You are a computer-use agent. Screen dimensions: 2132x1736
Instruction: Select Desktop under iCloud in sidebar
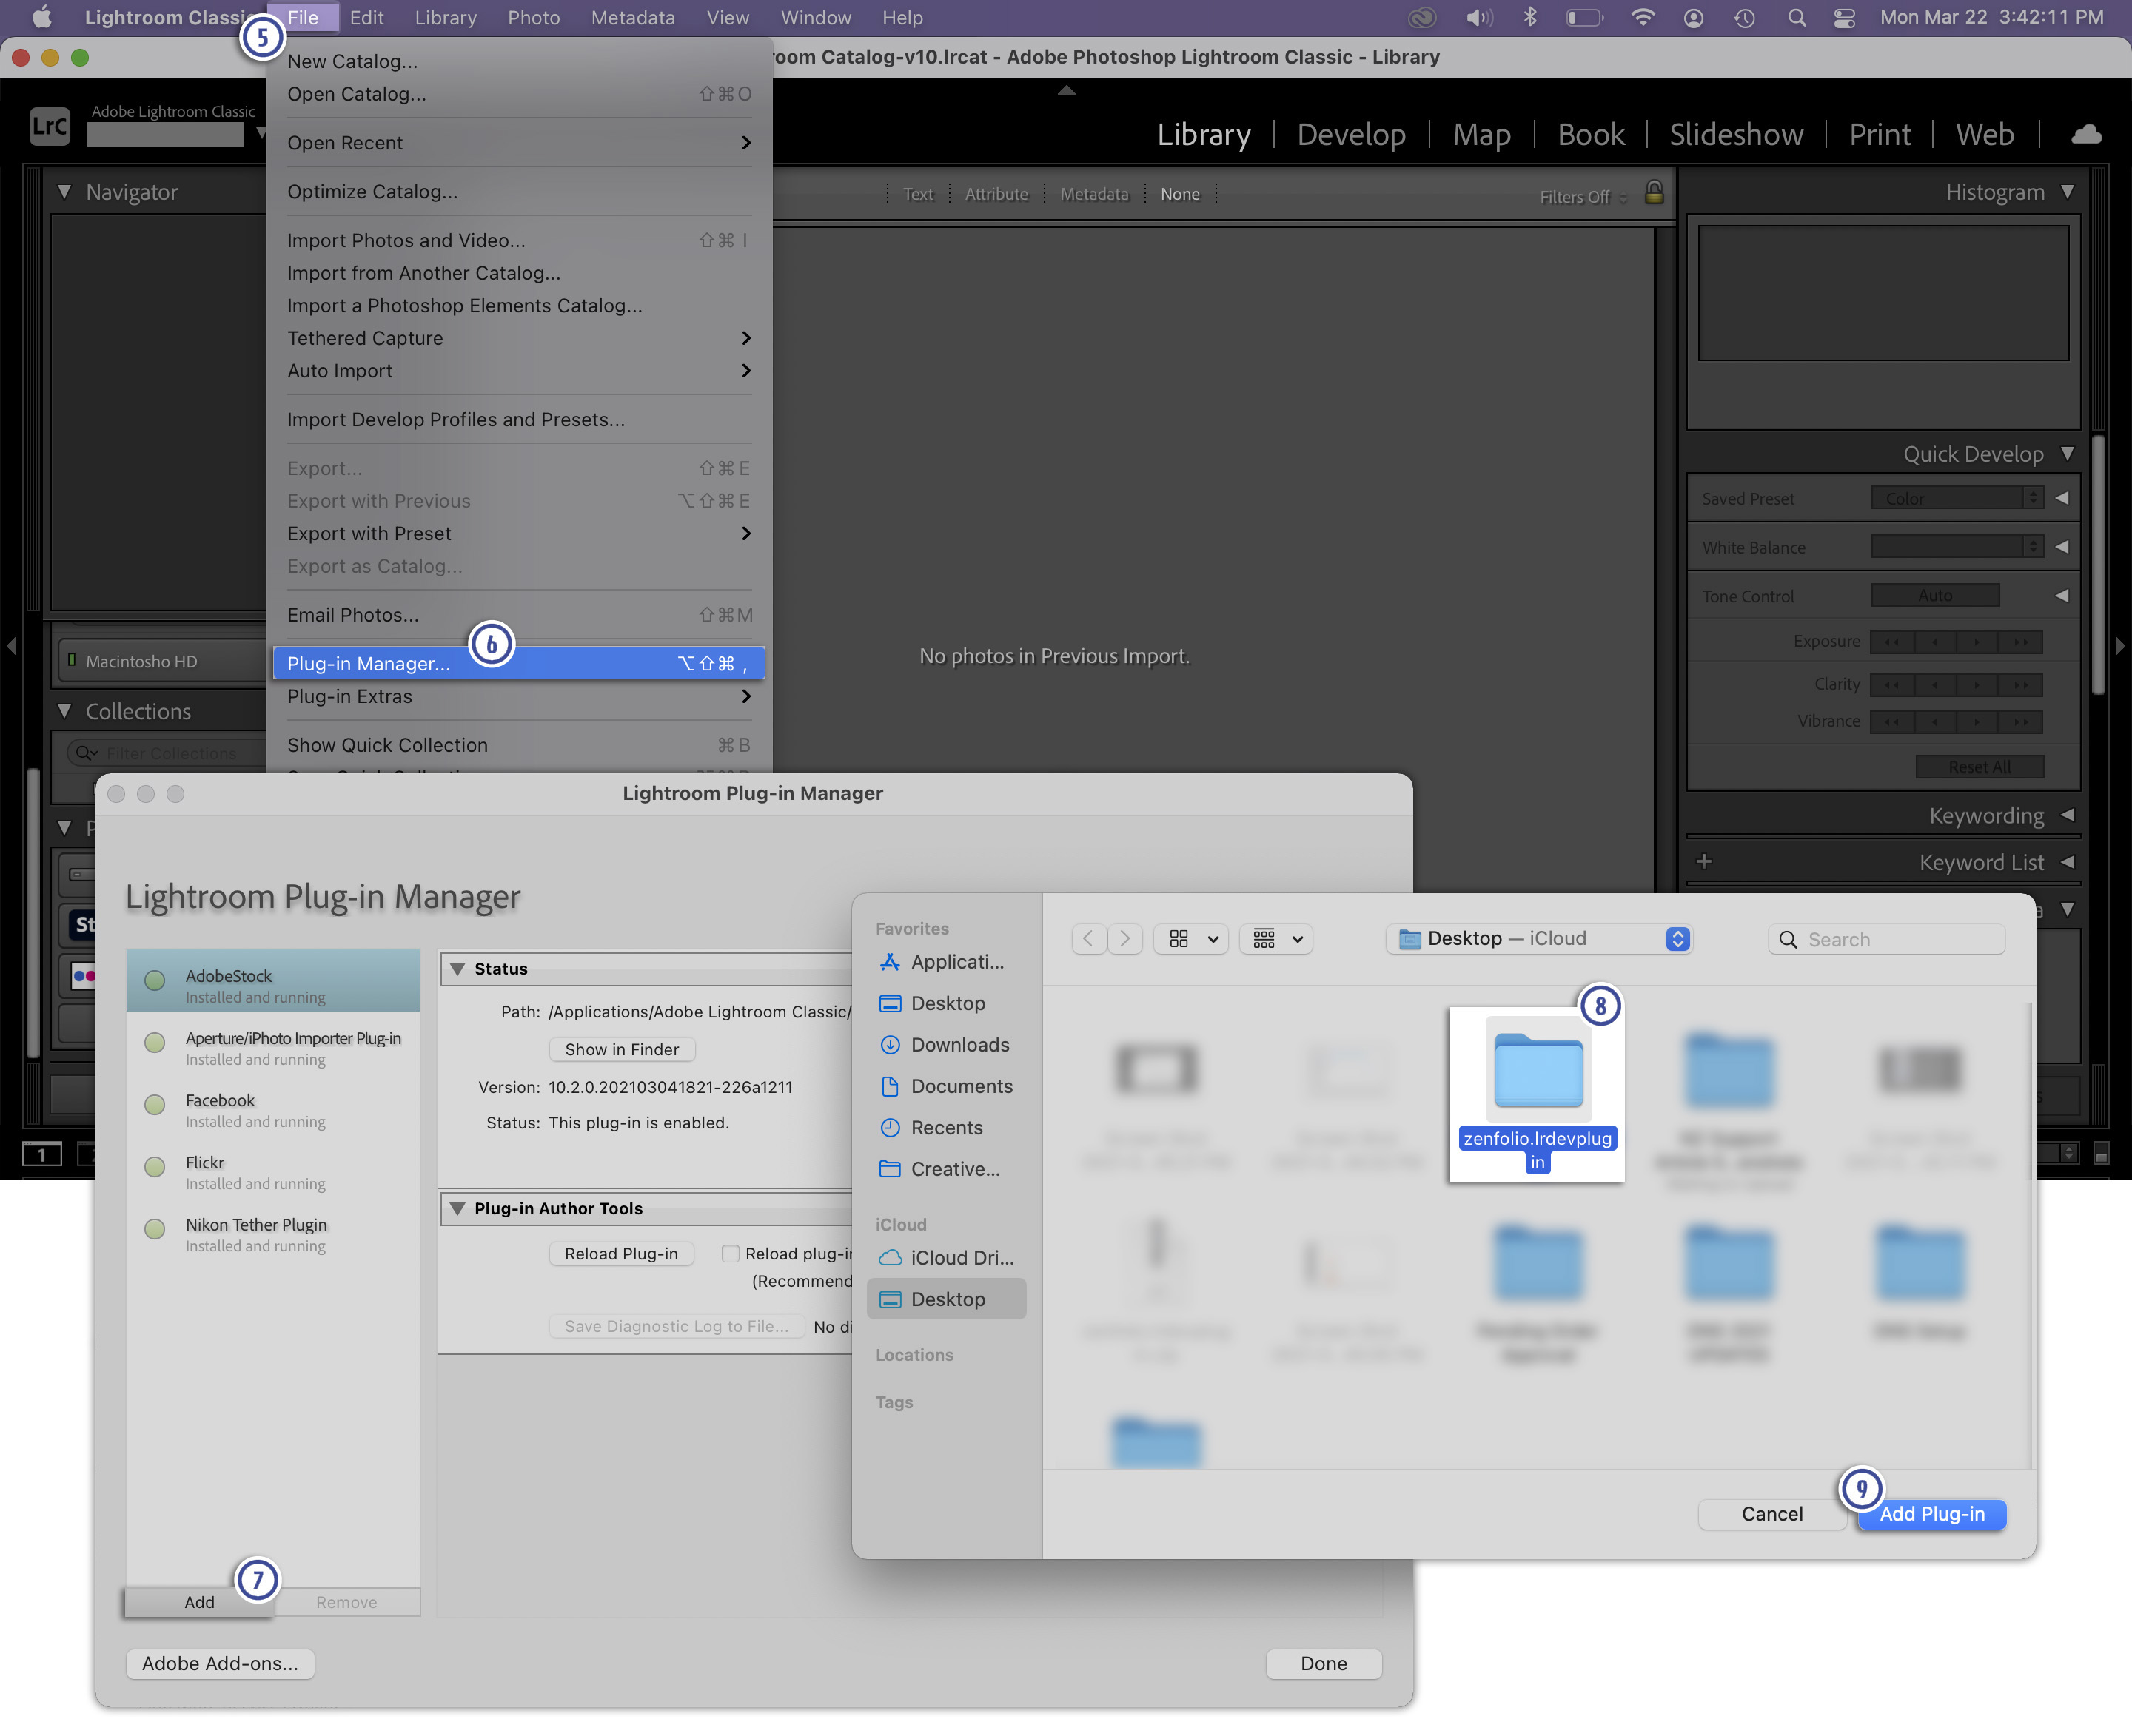(946, 1299)
